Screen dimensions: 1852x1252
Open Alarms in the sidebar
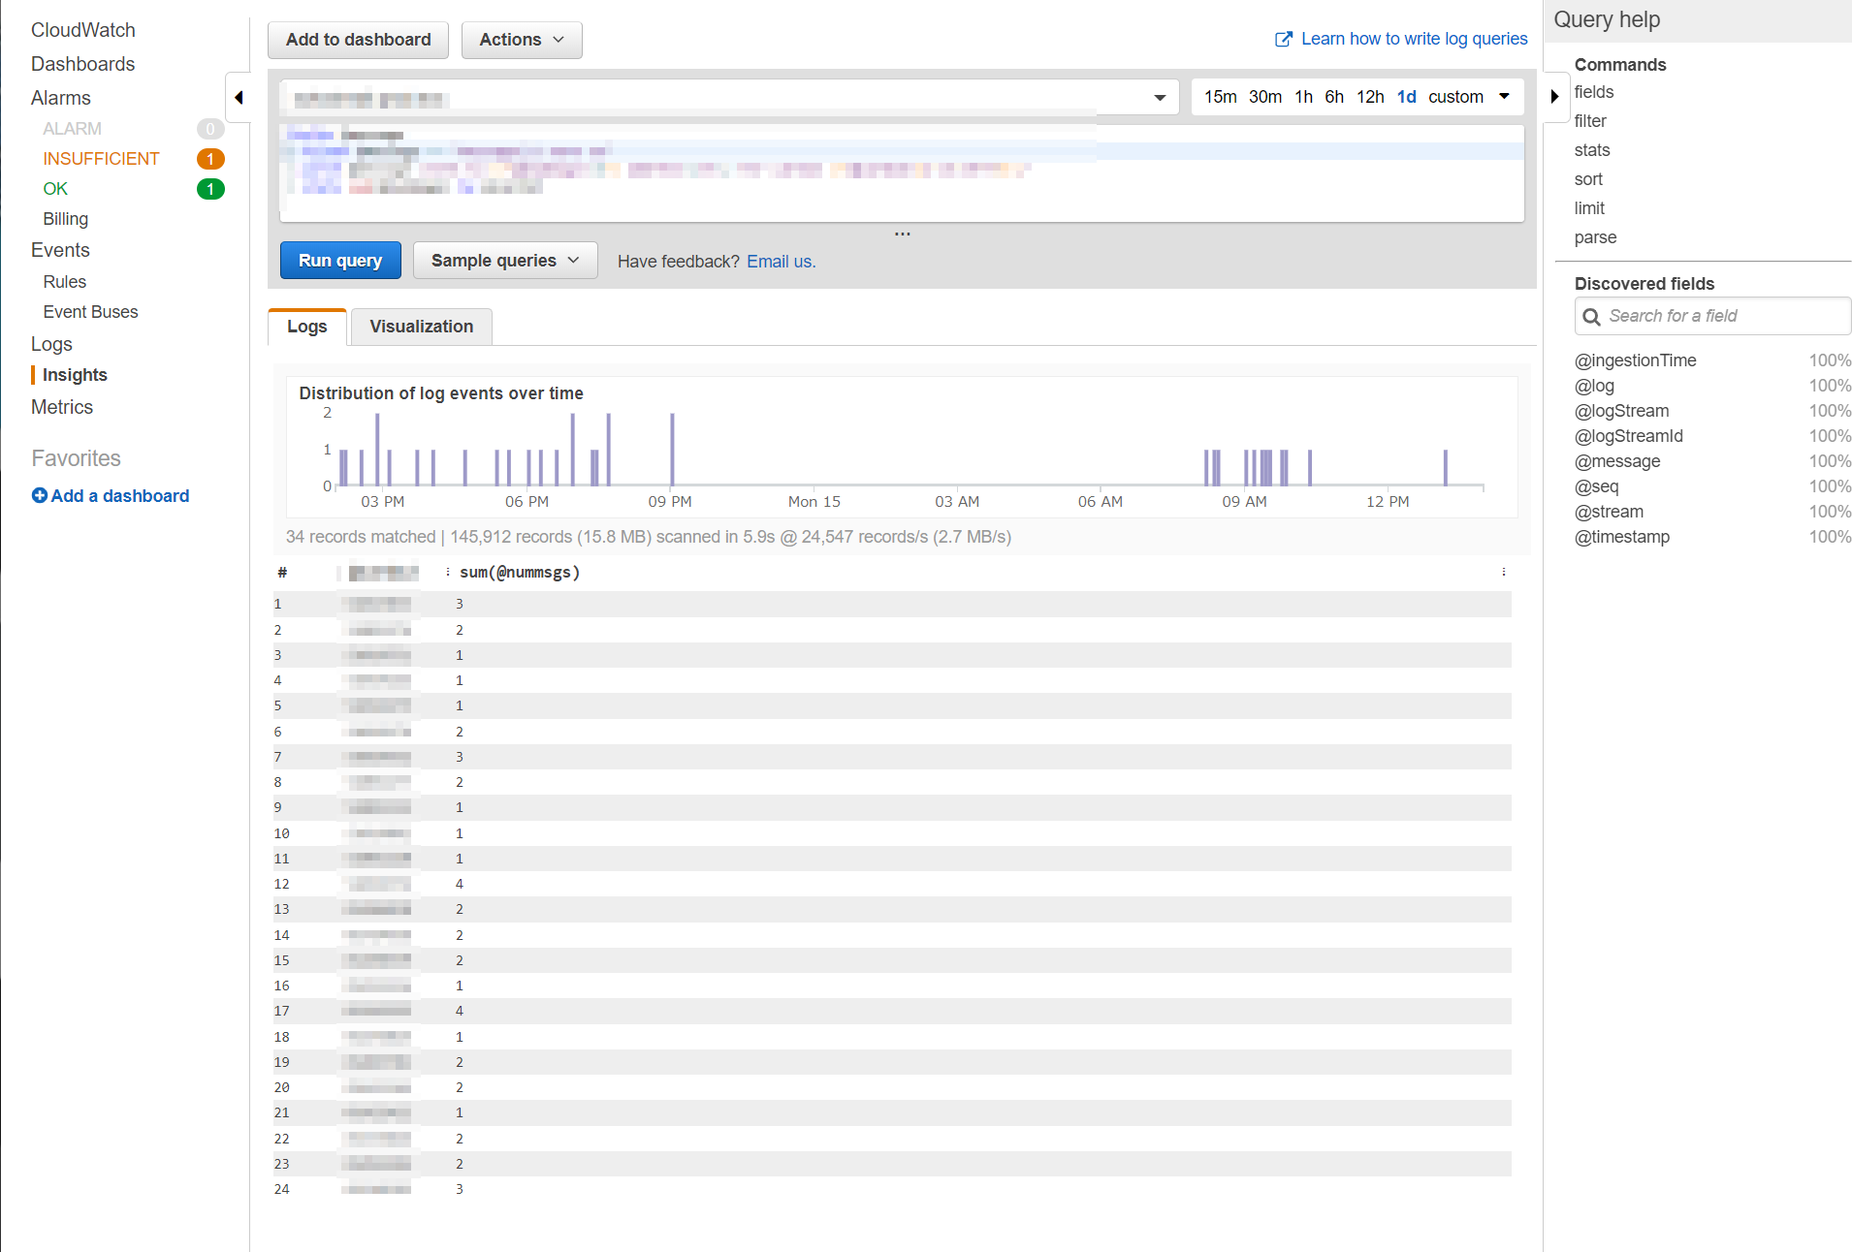(x=61, y=98)
